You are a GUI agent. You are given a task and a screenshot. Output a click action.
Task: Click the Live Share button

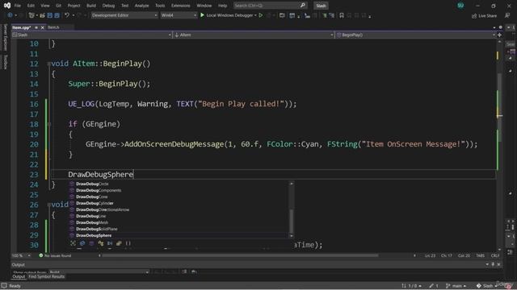485,16
